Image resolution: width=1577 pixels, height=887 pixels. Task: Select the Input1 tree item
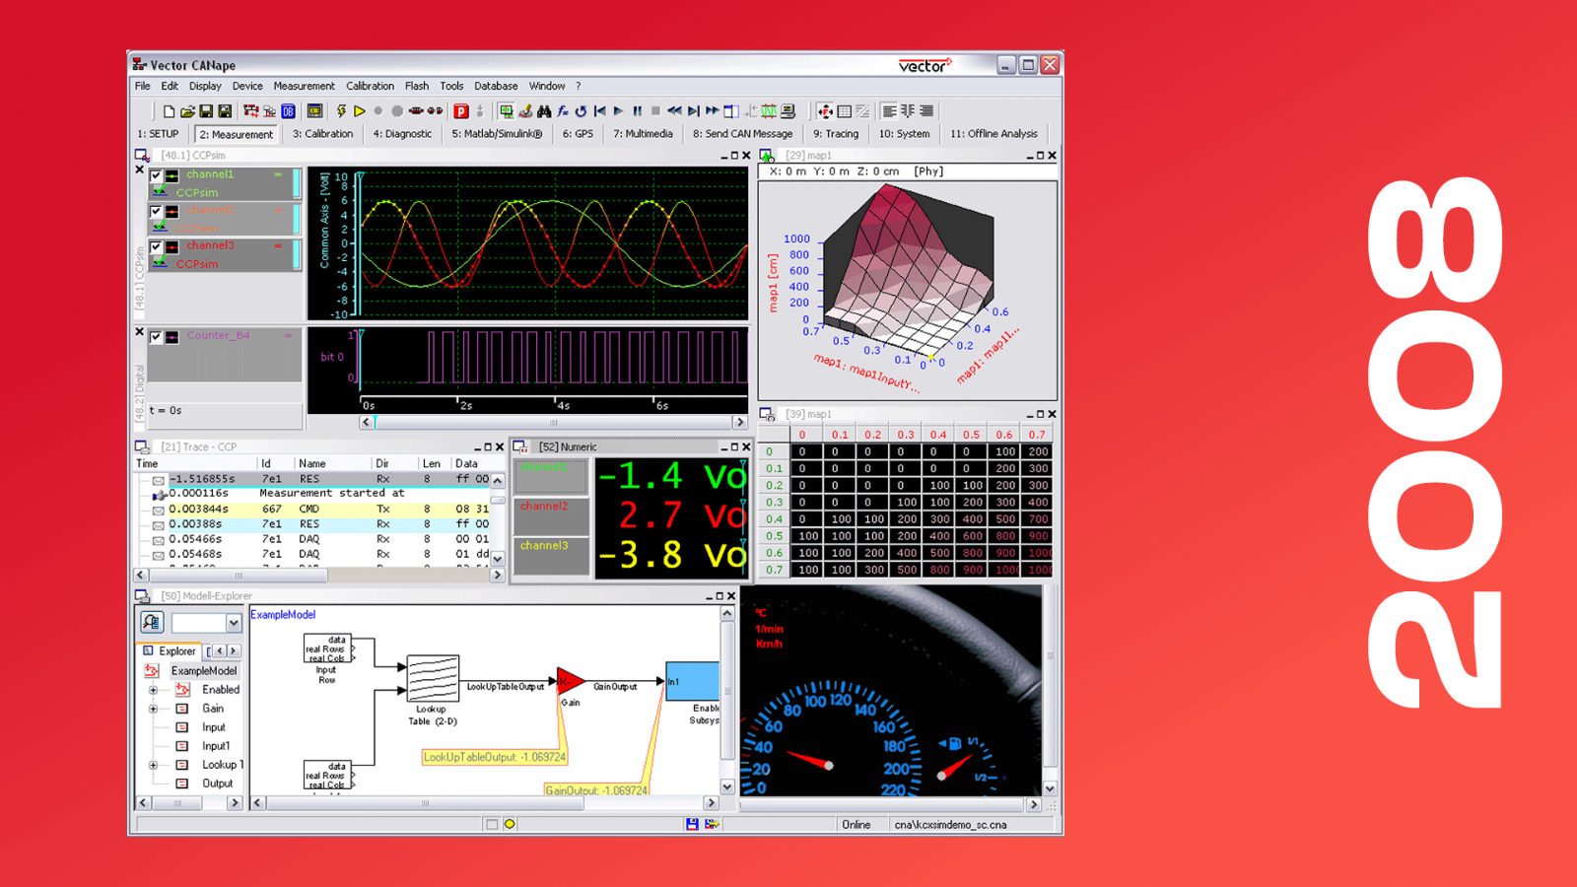tap(216, 746)
